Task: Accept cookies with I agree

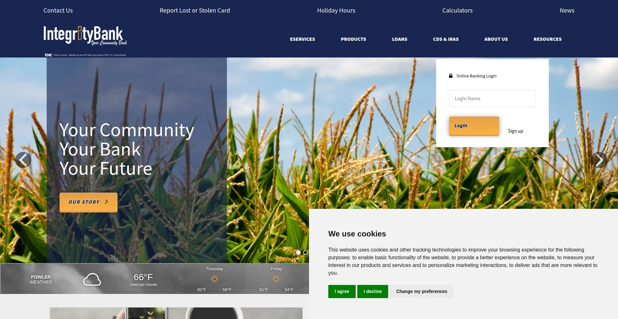Action: pos(342,291)
